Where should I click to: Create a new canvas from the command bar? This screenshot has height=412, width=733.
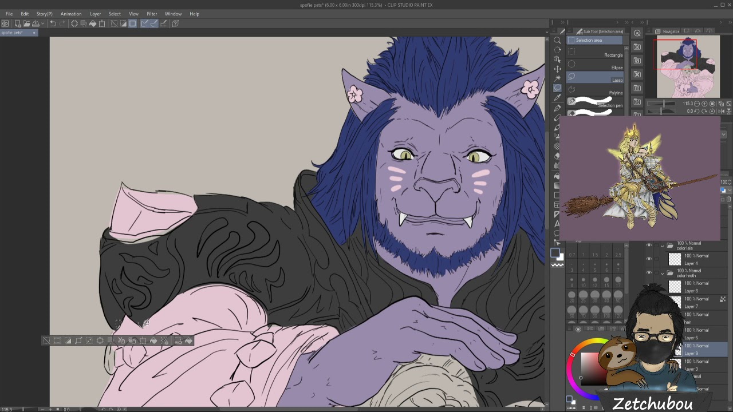point(18,23)
